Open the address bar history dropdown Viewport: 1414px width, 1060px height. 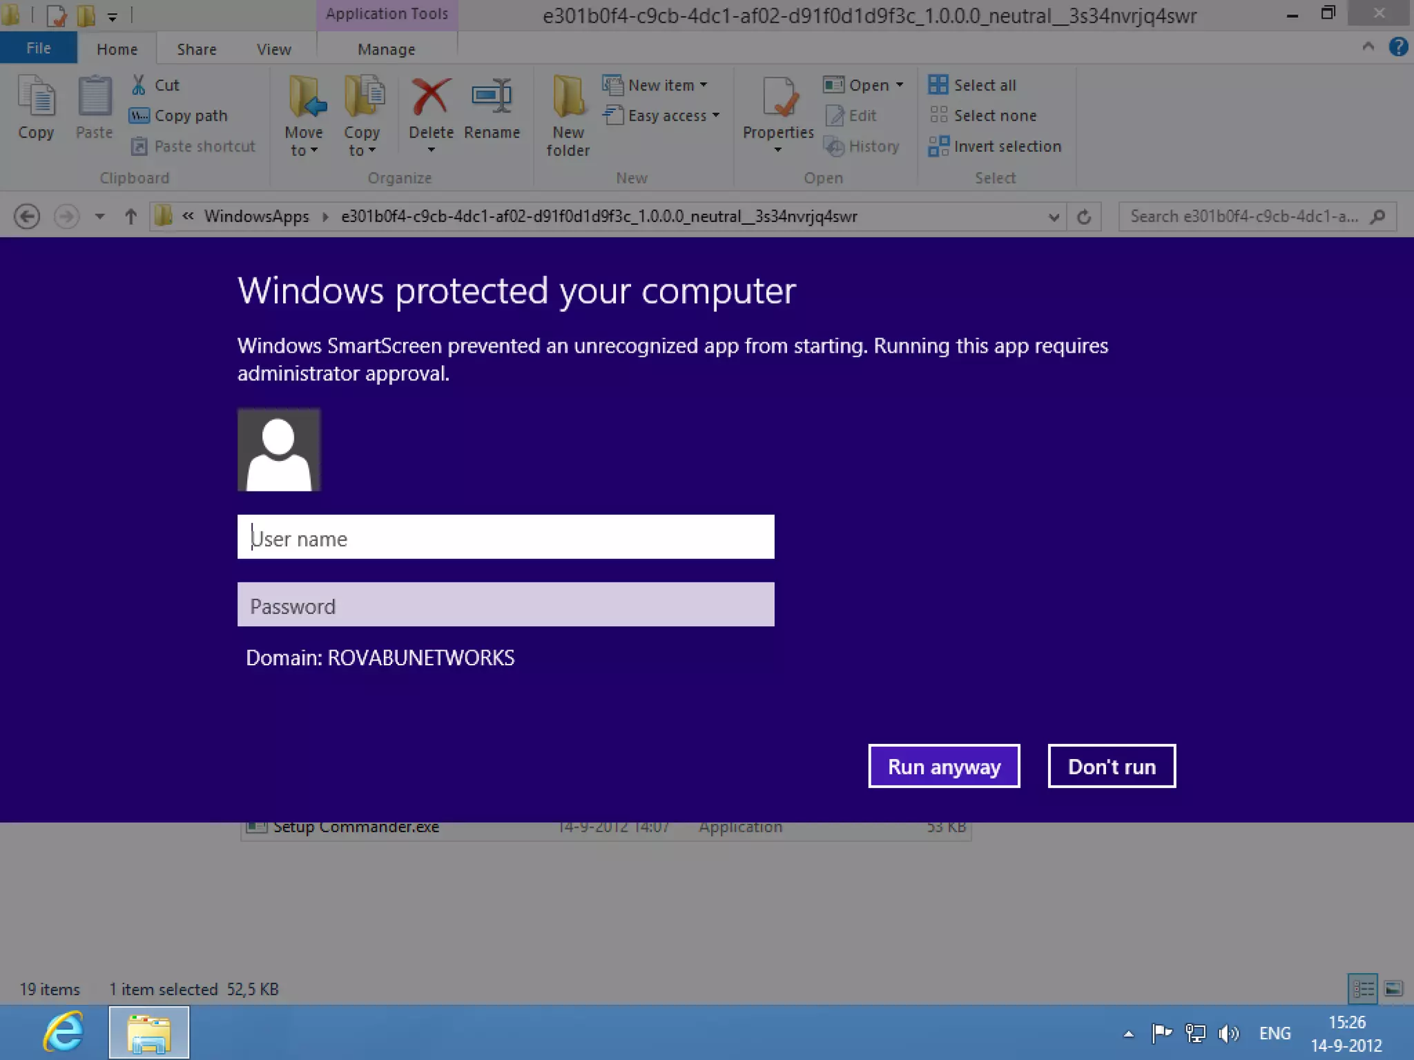coord(1054,217)
